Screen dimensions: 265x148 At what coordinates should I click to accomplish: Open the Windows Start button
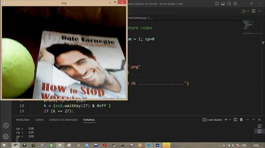tap(4, 145)
